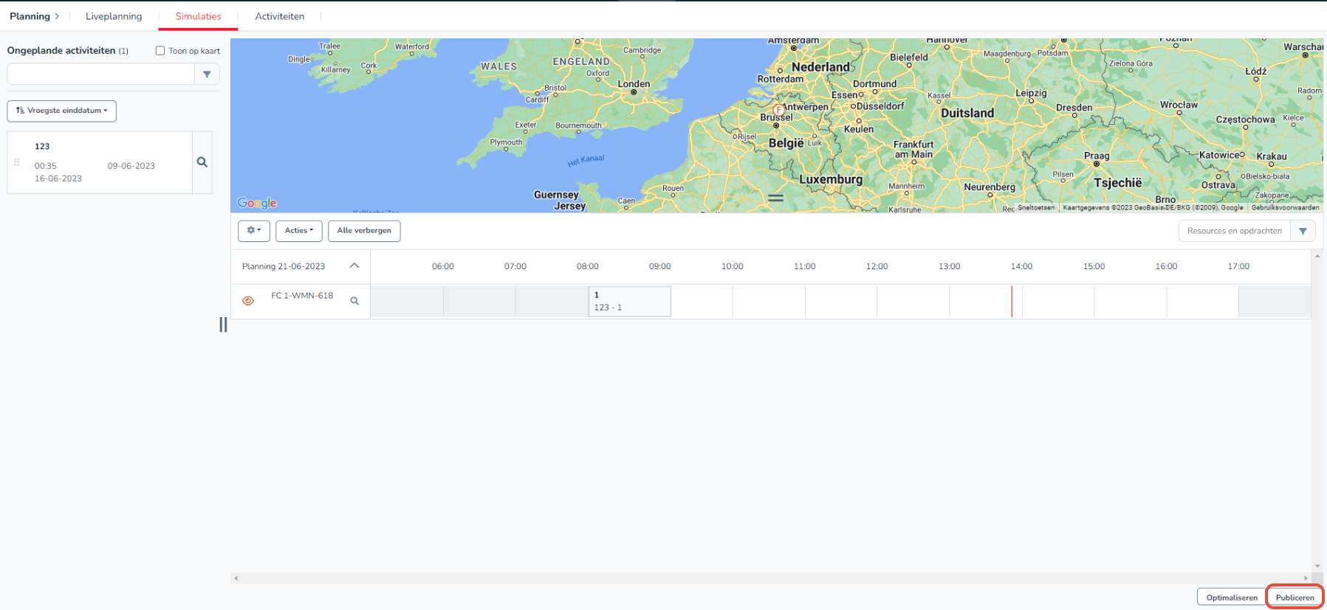
Task: Select activity 123 in the unplanned list
Action: click(x=100, y=162)
